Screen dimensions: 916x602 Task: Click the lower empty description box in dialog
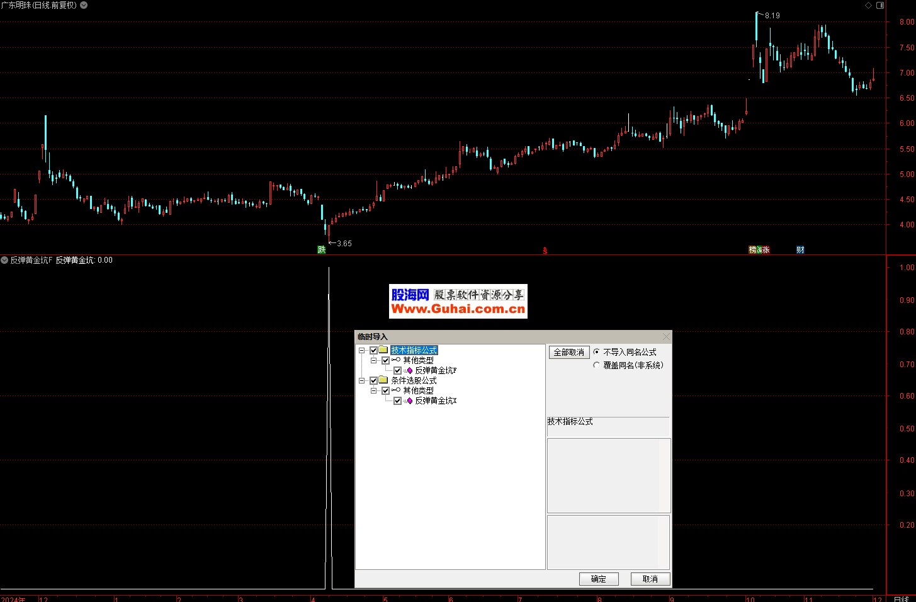point(609,542)
